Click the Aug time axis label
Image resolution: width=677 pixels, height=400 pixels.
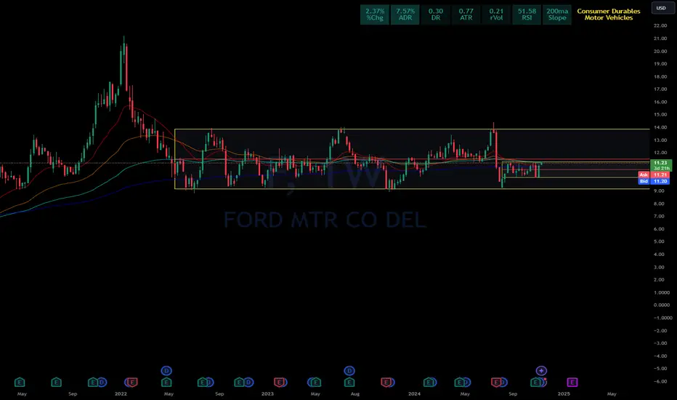tap(355, 394)
